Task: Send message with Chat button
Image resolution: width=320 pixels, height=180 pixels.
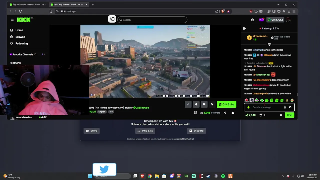Action: click(289, 115)
